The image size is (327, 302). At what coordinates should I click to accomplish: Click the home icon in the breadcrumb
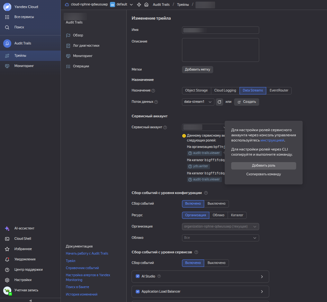pos(146,5)
